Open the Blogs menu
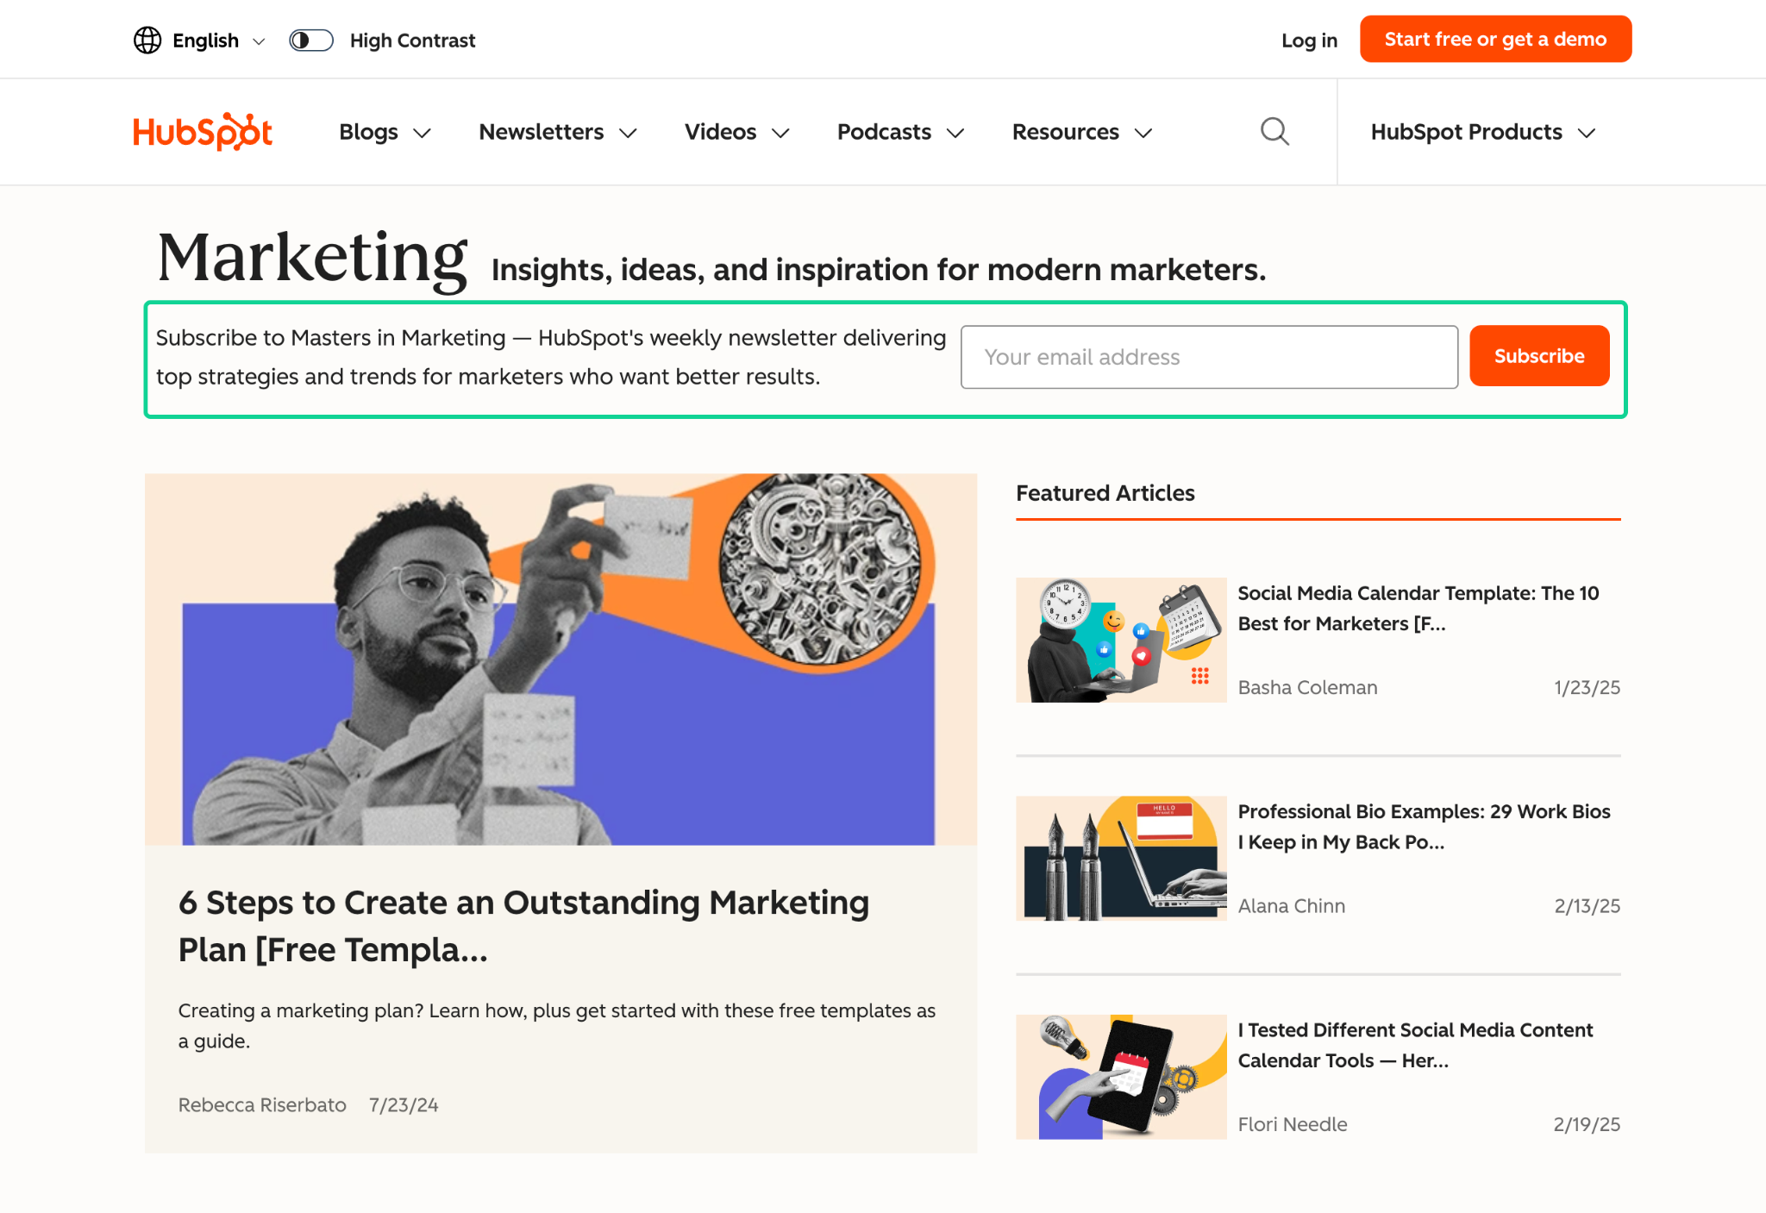1766x1213 pixels. [383, 132]
